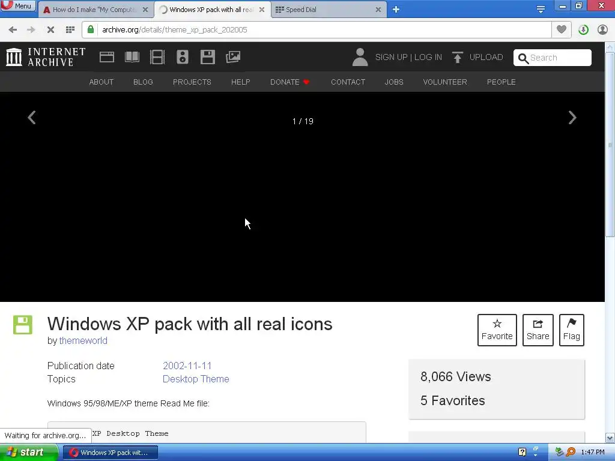
Task: Close the Windows XP pack tab
Action: click(x=262, y=10)
